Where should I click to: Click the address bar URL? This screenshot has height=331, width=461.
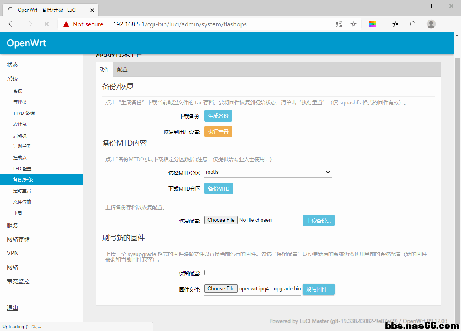(x=180, y=24)
